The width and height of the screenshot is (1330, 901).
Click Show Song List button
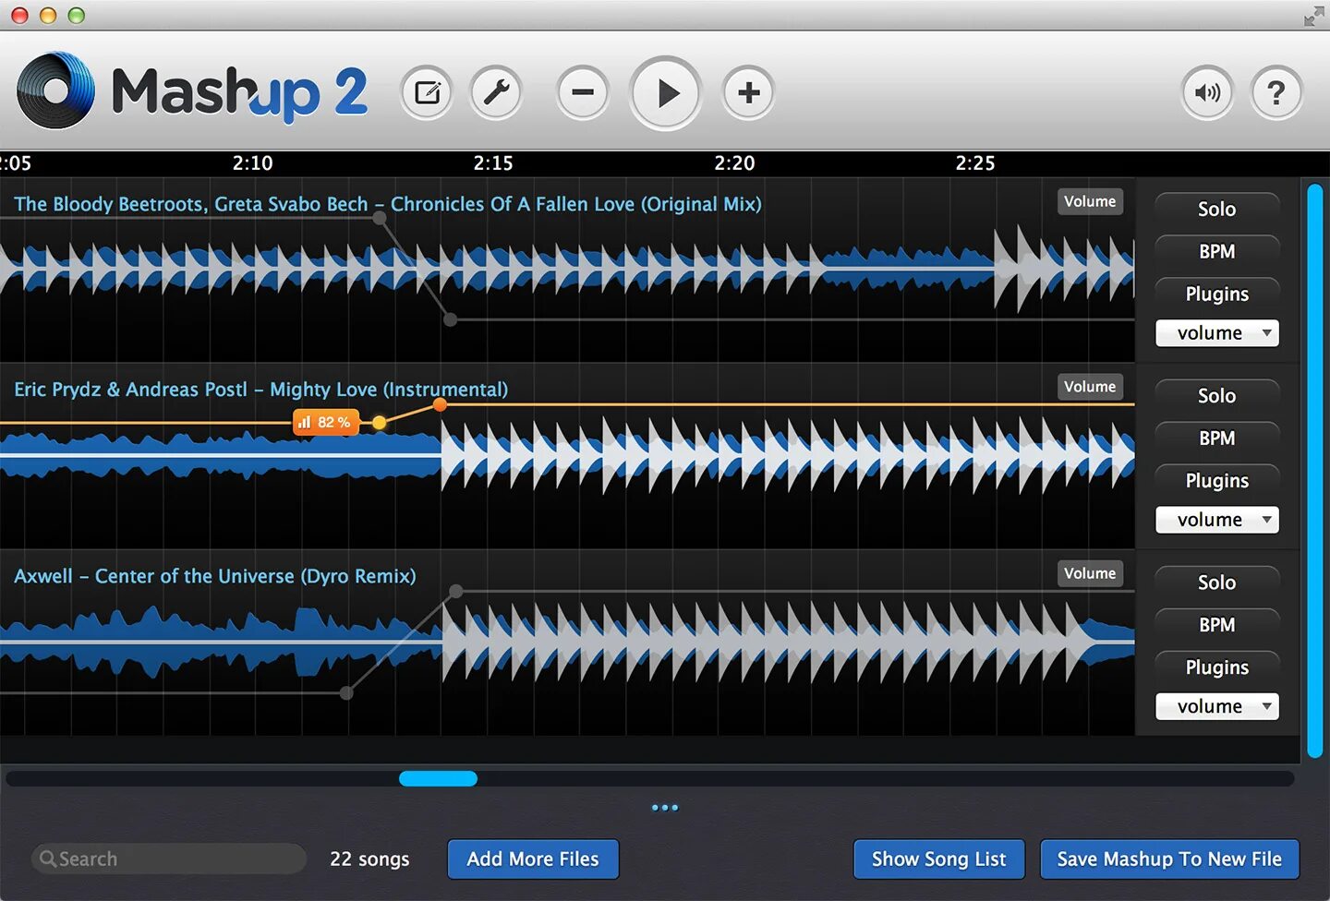pyautogui.click(x=938, y=859)
